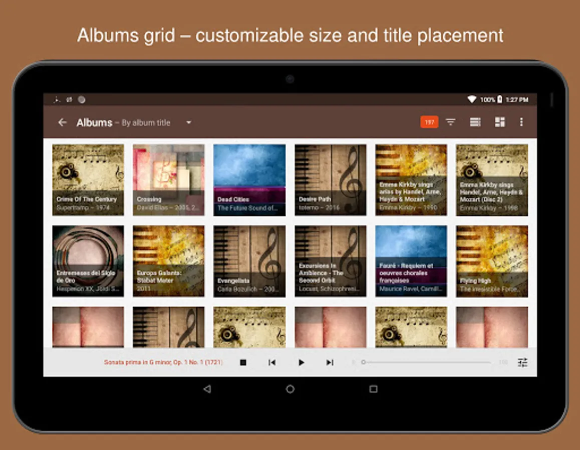Skip to the previous track
Screen dimensions: 580x450
[272, 362]
